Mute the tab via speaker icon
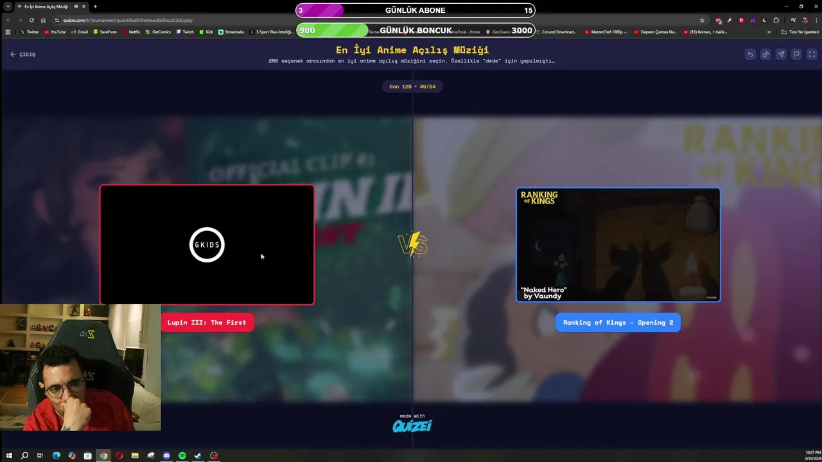 click(76, 6)
